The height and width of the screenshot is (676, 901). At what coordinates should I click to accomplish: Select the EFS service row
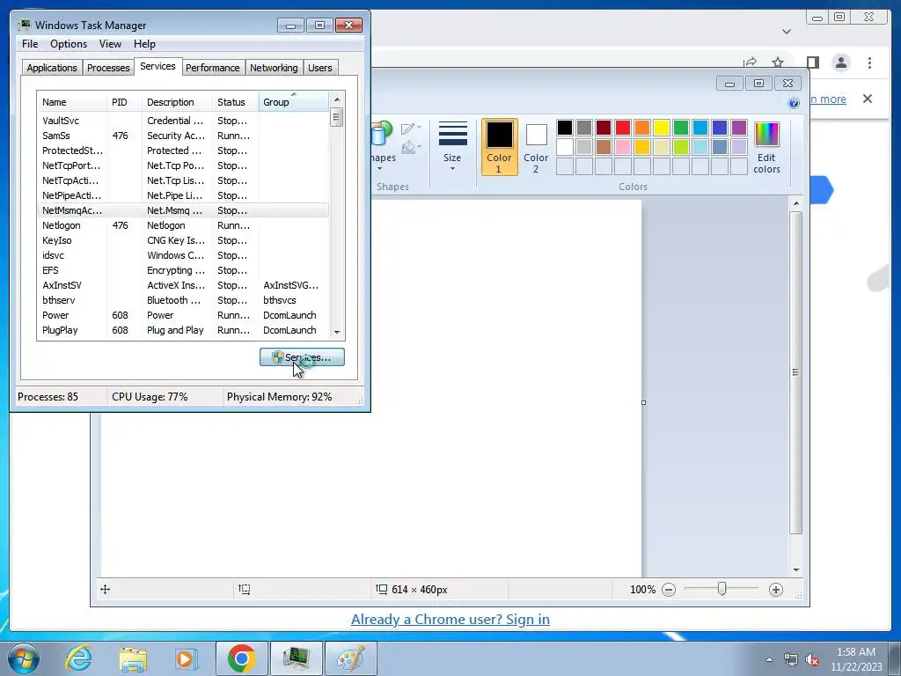pos(183,270)
